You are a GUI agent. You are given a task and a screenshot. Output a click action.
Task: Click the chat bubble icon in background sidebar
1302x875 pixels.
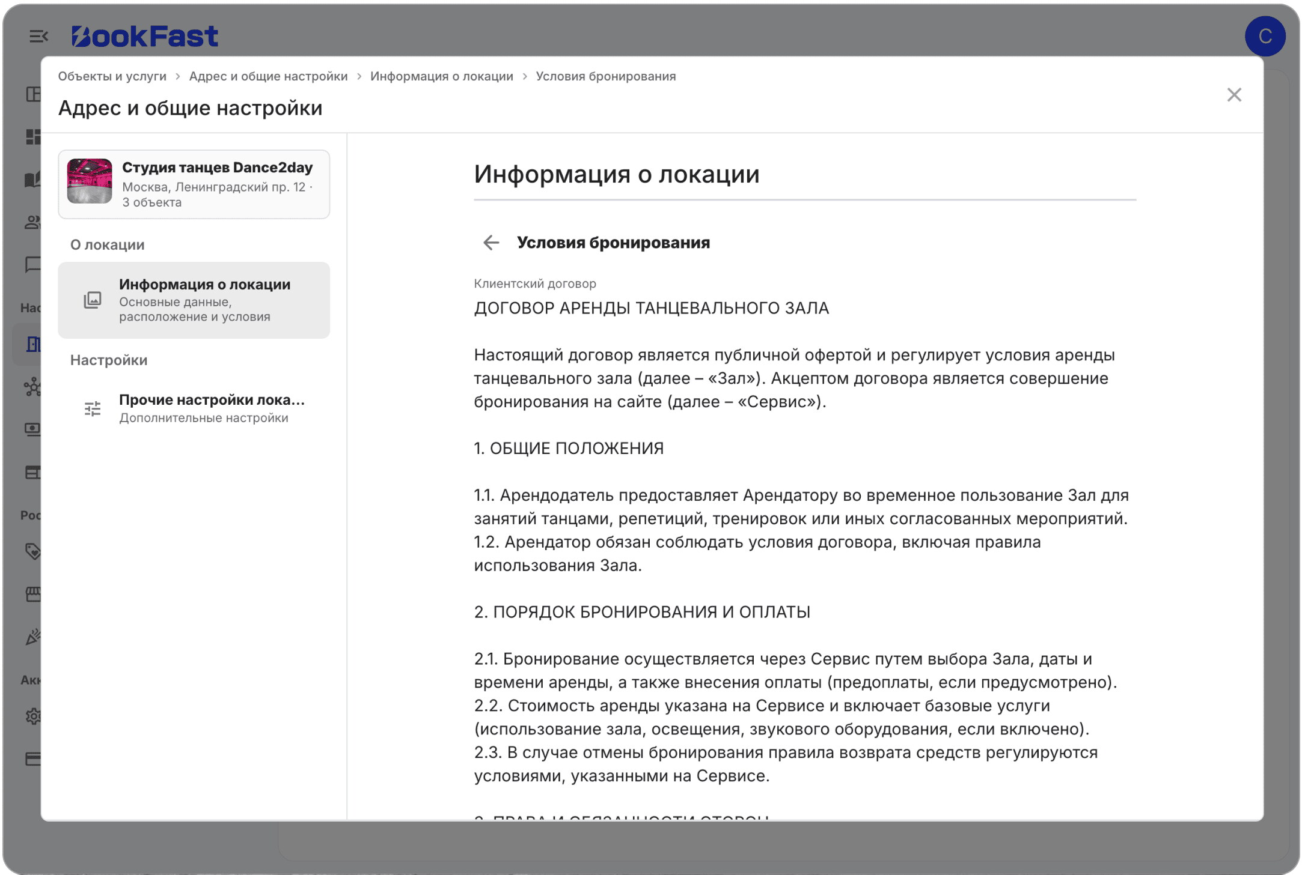tap(33, 265)
